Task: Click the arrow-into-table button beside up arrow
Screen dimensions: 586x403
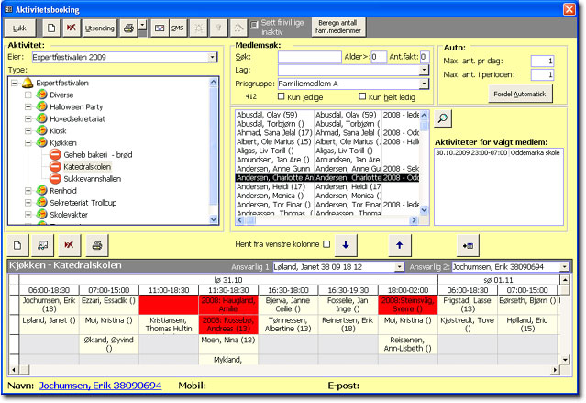Action: 468,245
